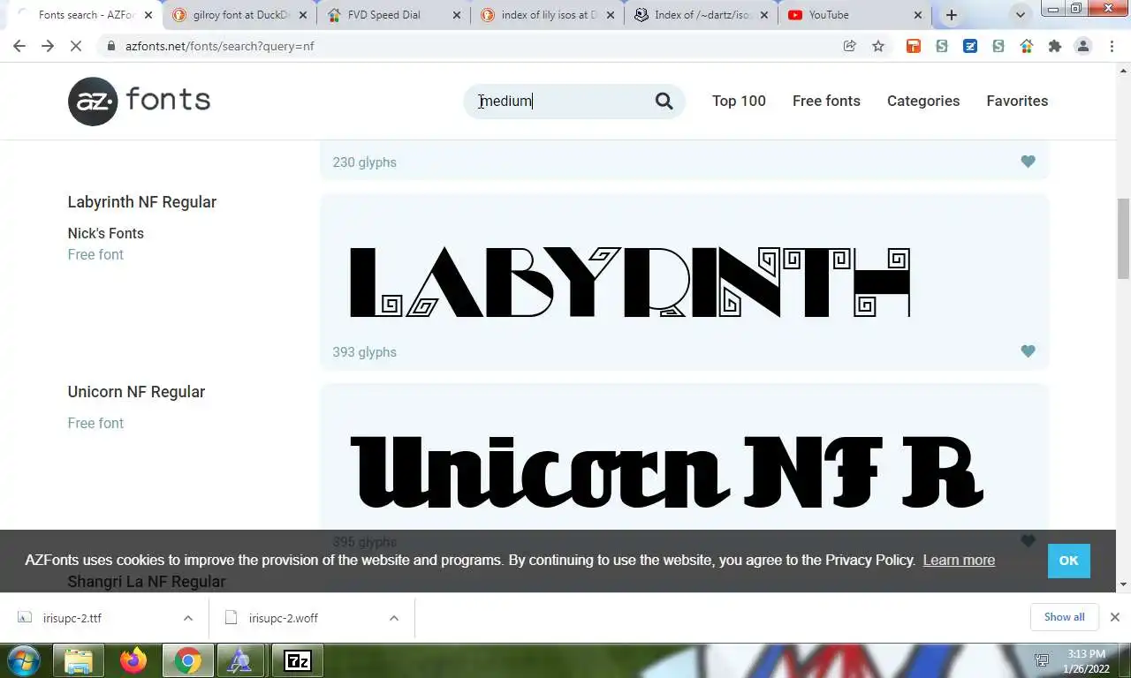Click the taskbar icon left of 7-Zip
The width and height of the screenshot is (1131, 678).
point(240,660)
